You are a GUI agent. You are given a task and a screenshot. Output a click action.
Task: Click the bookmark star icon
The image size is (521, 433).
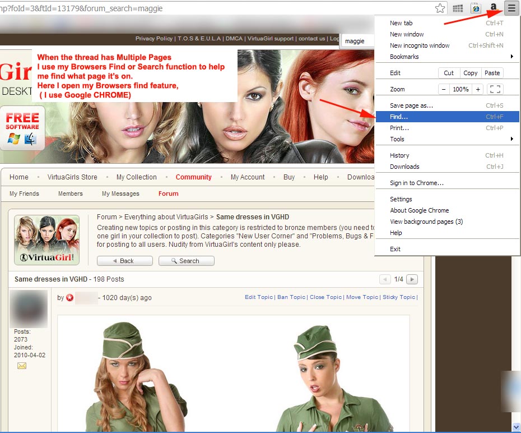(x=440, y=8)
